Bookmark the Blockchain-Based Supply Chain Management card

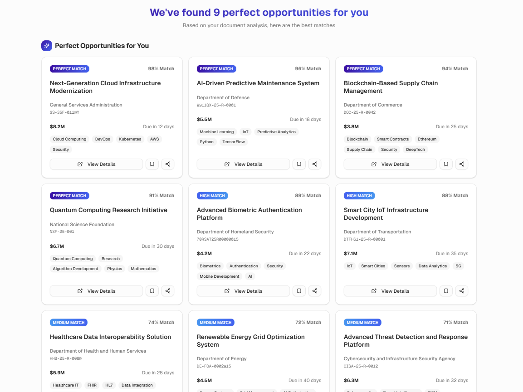click(446, 164)
